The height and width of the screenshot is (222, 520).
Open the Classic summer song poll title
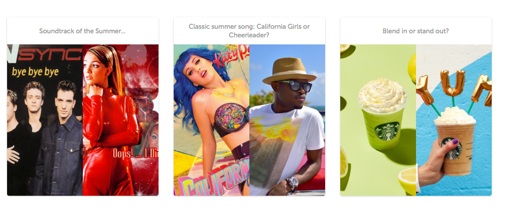pyautogui.click(x=249, y=30)
